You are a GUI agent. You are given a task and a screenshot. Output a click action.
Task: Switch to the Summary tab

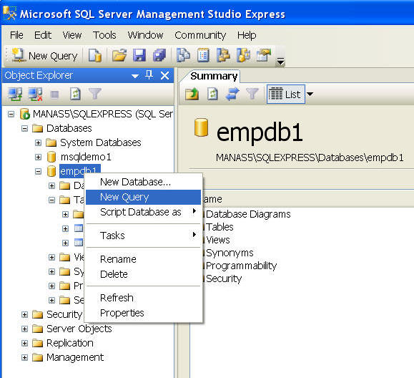tap(213, 76)
